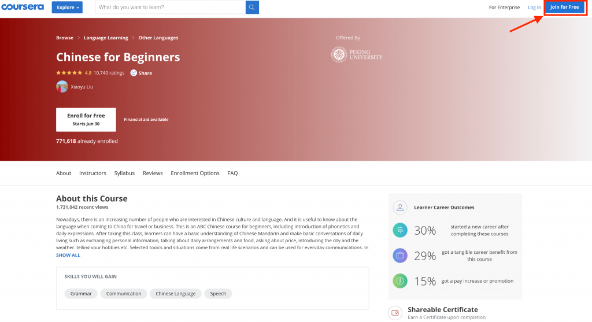Click Learner Career Outcomes person icon

400,207
